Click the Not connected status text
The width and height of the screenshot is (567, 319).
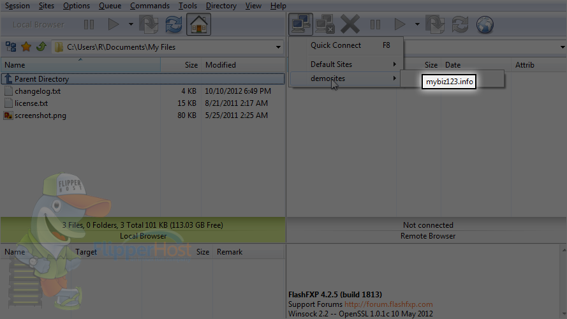click(x=428, y=225)
